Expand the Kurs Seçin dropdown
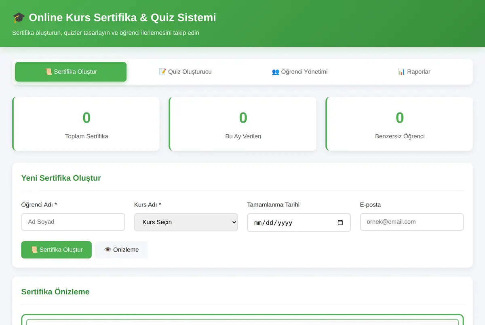The height and width of the screenshot is (325, 485). [186, 222]
